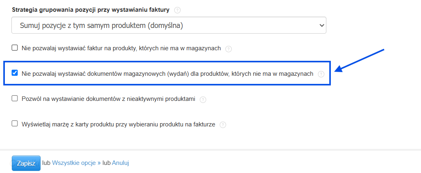
Task: Click the Strategia grupowania pozycji przy wystawianiu faktury label
Action: 91,10
